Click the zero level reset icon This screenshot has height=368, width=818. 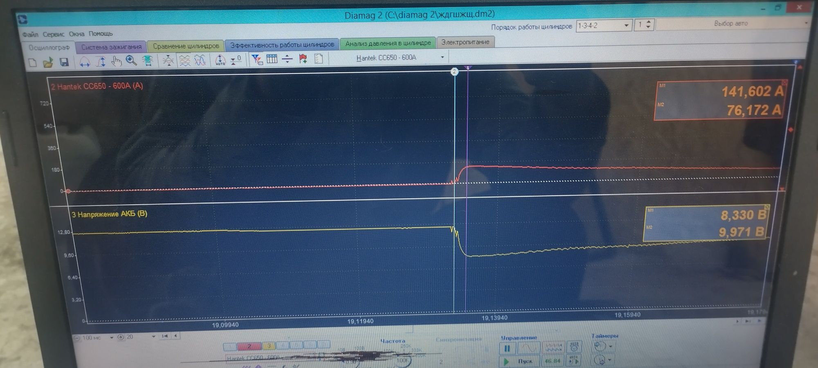236,60
